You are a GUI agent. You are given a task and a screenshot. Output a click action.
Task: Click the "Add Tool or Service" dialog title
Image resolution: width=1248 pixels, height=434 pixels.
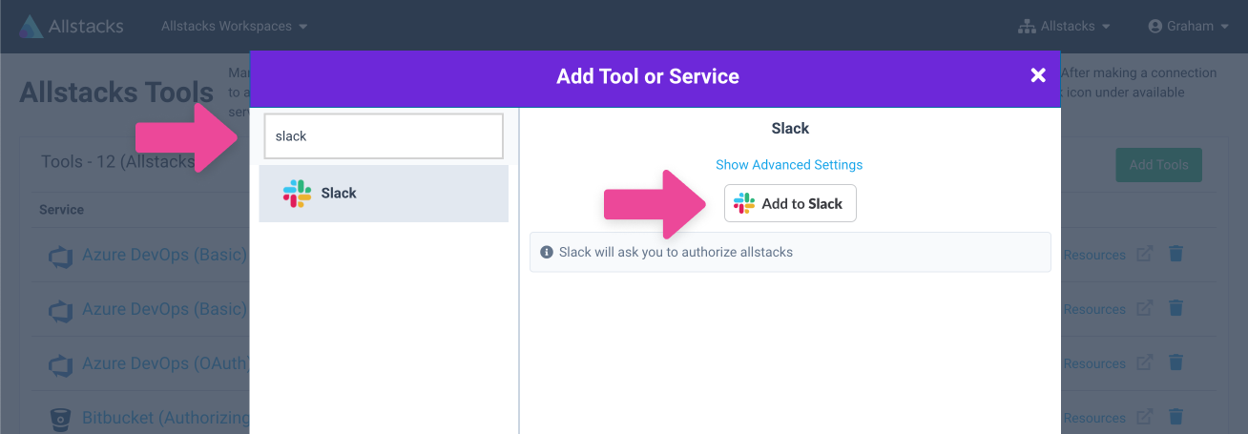pyautogui.click(x=648, y=76)
